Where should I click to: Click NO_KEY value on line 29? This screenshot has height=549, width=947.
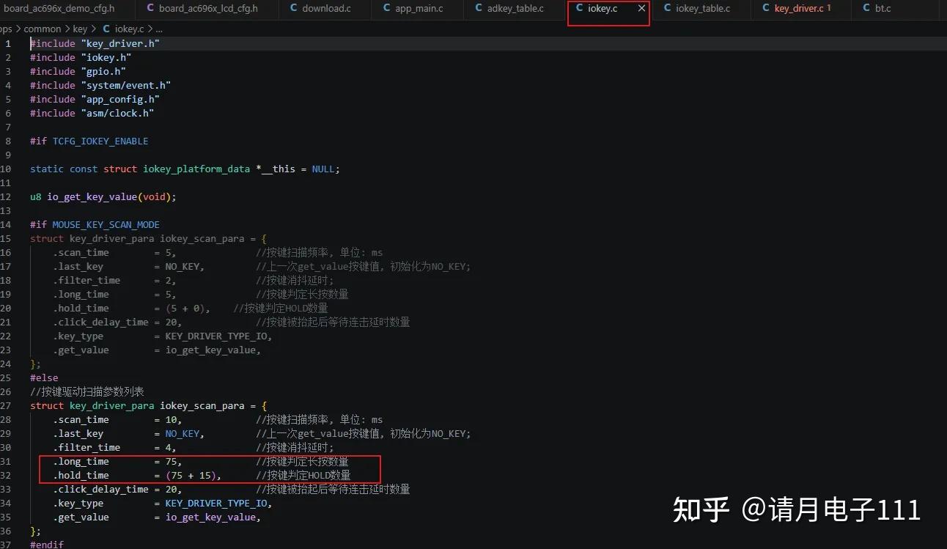point(182,433)
